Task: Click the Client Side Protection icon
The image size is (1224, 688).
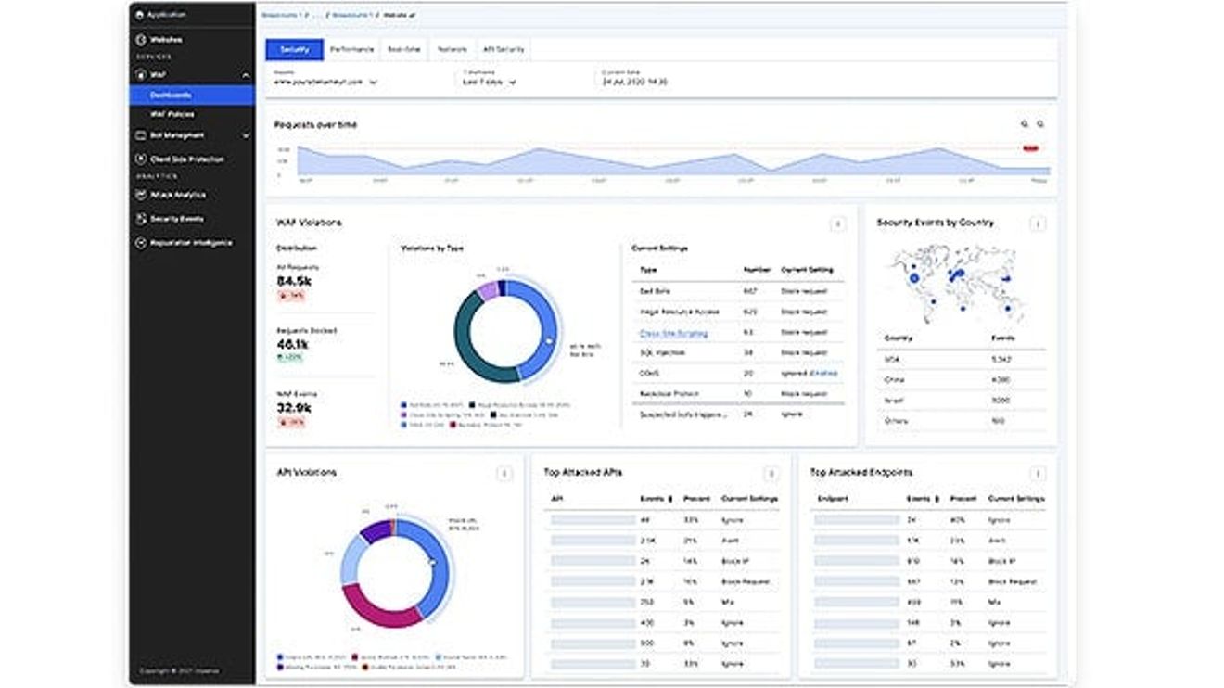Action: click(x=141, y=159)
